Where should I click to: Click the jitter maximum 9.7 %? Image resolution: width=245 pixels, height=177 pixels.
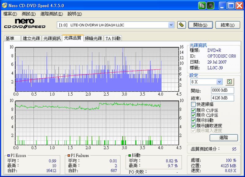point(173,166)
